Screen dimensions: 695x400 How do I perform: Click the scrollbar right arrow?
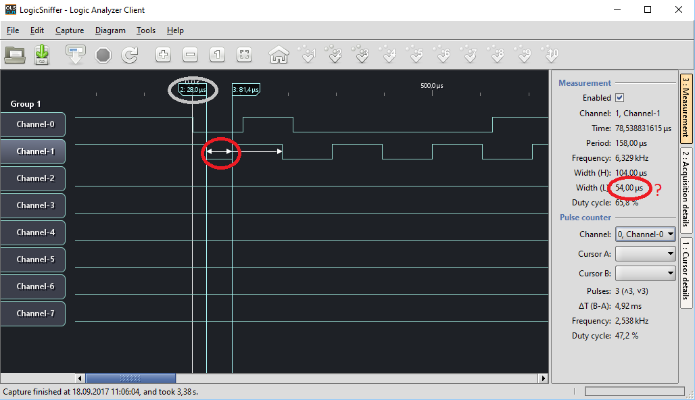click(543, 378)
